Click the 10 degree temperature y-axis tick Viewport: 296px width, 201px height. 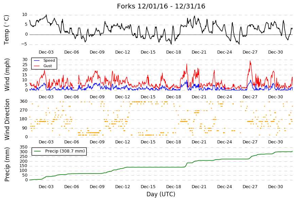[x=25, y=15]
